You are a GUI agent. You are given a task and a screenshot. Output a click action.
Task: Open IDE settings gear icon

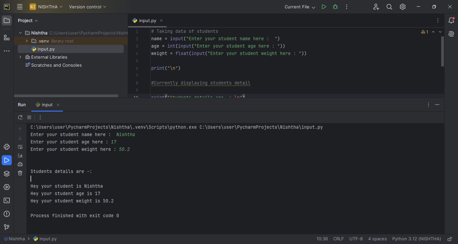click(x=403, y=7)
